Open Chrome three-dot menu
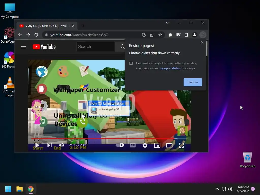Image resolution: width=260 pixels, height=195 pixels. tap(203, 35)
